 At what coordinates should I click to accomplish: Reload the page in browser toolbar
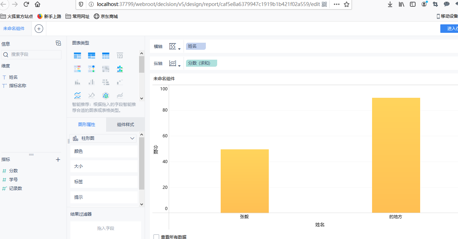pyautogui.click(x=26, y=4)
